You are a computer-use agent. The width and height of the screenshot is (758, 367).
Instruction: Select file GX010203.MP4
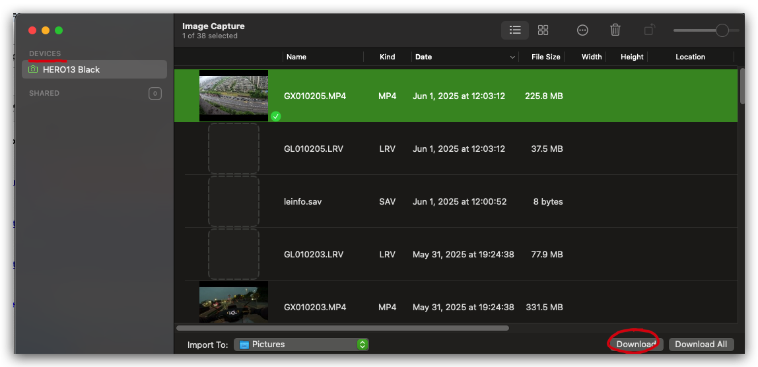[x=456, y=302]
